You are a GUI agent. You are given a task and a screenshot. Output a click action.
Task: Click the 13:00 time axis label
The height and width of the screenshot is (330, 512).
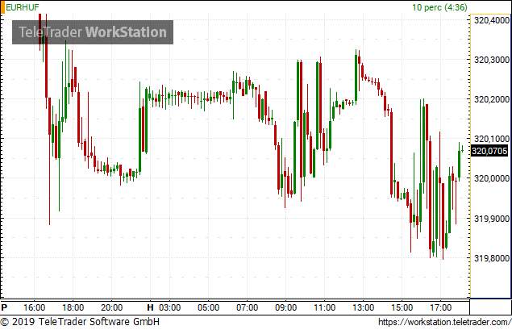tap(363, 307)
